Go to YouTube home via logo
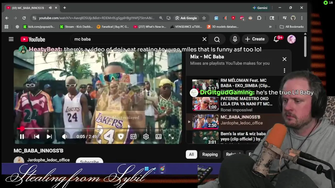335x188 pixels. click(33, 39)
